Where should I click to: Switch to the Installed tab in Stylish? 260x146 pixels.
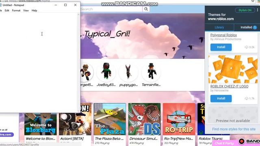coord(247,28)
